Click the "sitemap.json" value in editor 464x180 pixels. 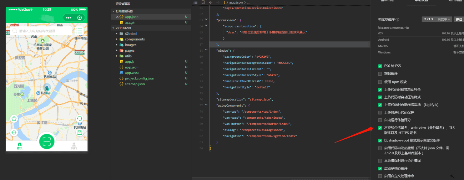tap(260, 99)
